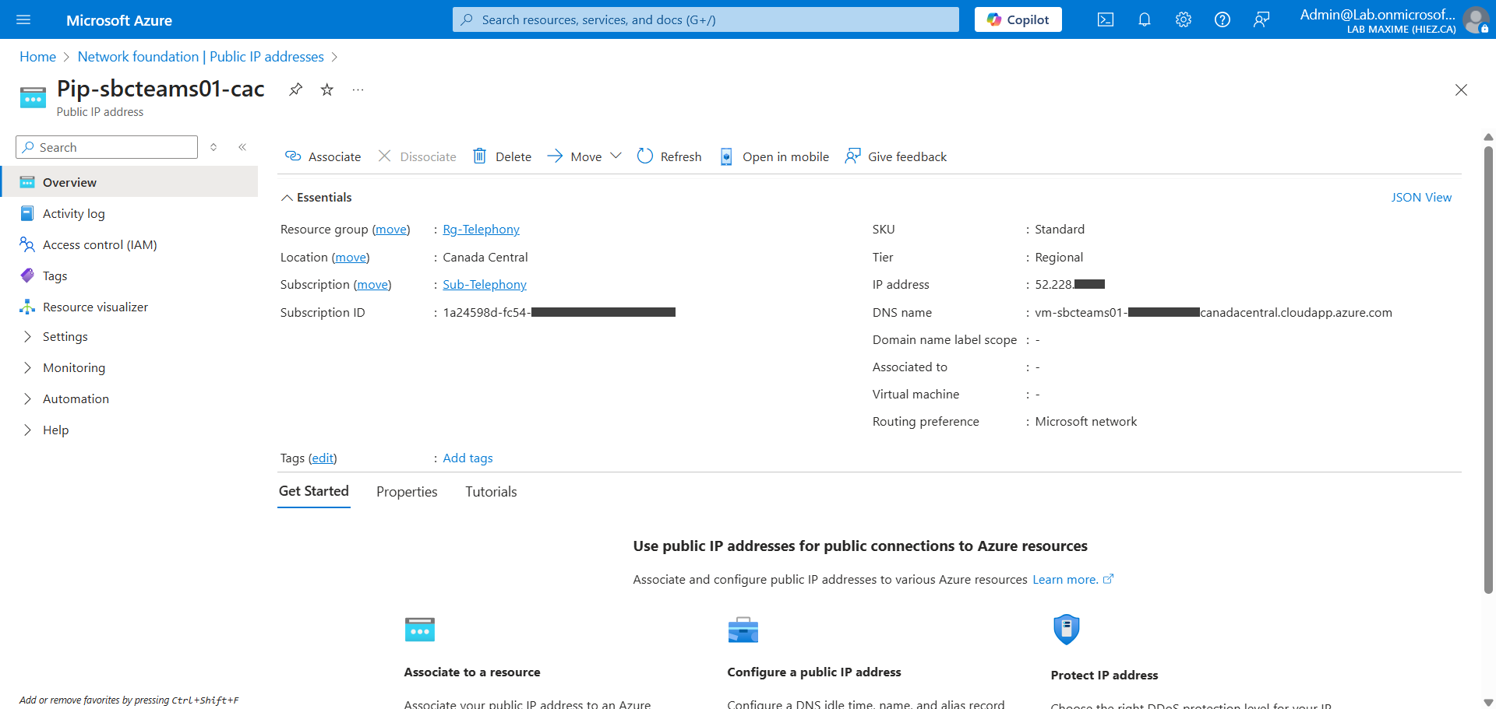Switch to the Tutorials tab

pos(491,492)
